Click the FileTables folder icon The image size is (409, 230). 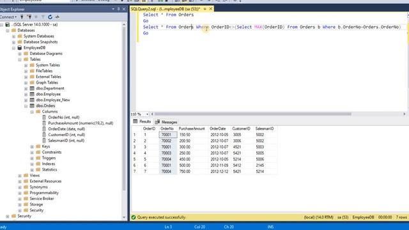pos(32,71)
